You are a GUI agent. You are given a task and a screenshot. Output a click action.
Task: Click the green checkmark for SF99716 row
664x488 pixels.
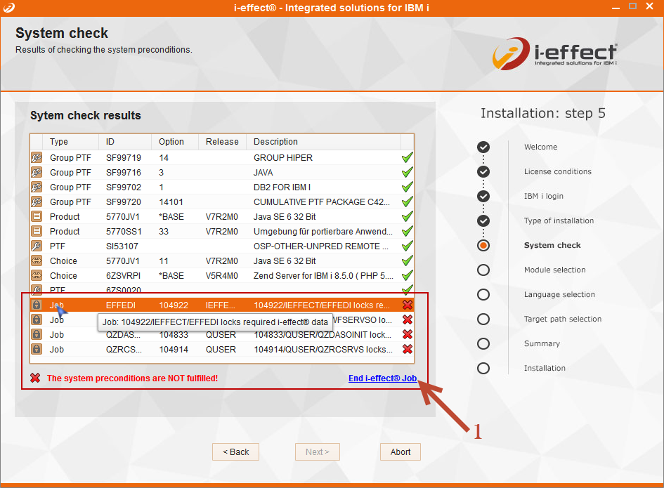(x=407, y=173)
